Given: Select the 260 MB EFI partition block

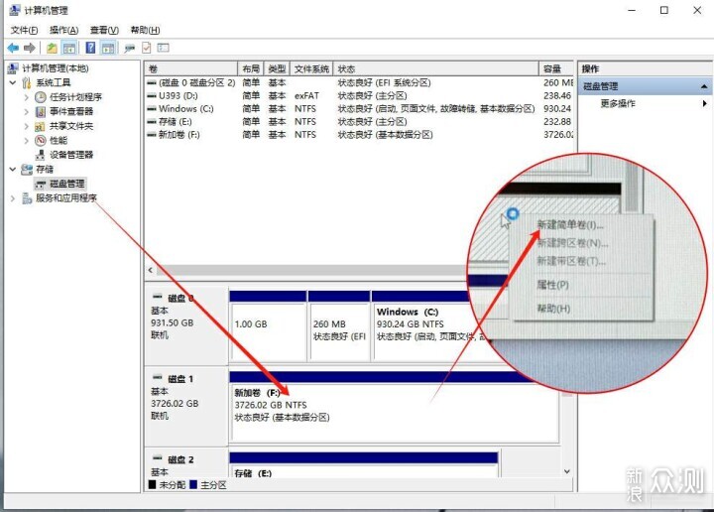Looking at the screenshot, I should point(339,326).
